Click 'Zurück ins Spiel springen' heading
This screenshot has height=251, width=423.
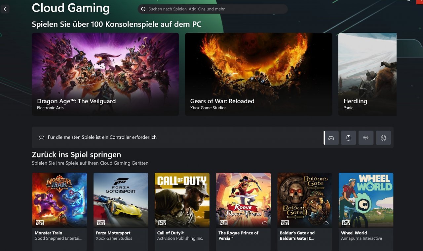(76, 155)
